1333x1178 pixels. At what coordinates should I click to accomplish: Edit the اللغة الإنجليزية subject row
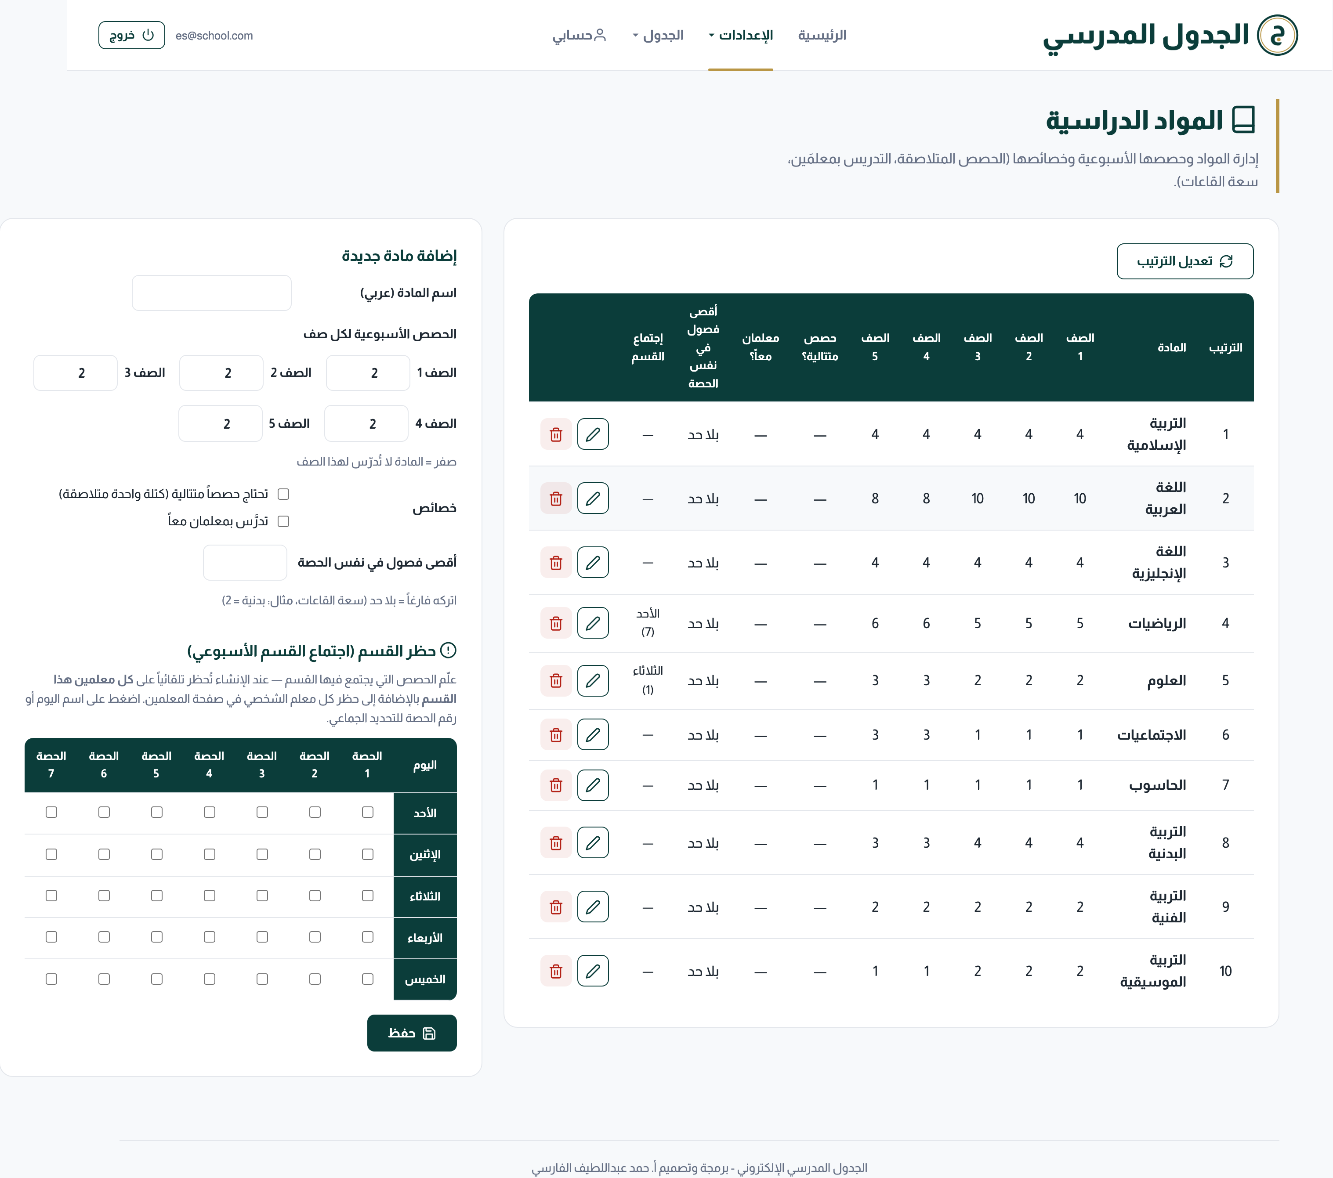tap(593, 562)
